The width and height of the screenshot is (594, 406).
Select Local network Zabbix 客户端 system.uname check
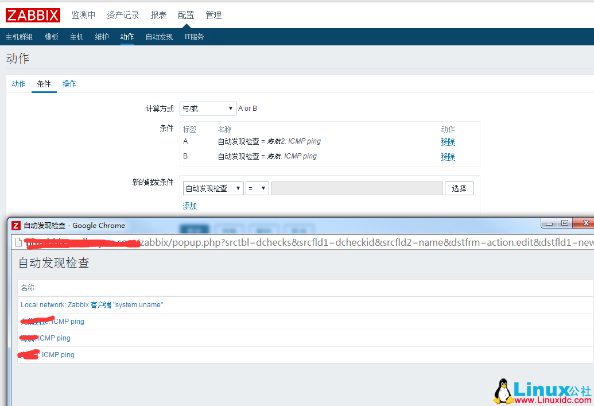tap(92, 305)
